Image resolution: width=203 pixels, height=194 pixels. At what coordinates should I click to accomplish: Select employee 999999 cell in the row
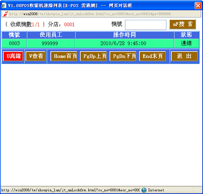point(51,43)
